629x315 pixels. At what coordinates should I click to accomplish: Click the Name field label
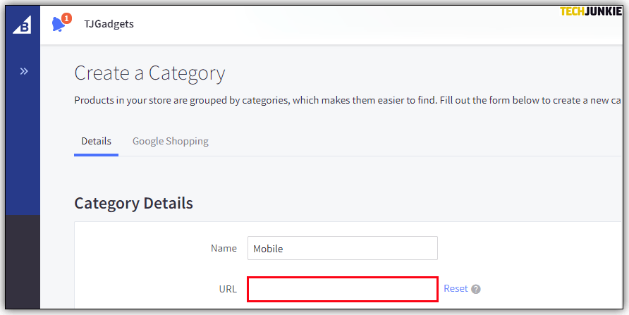point(224,248)
